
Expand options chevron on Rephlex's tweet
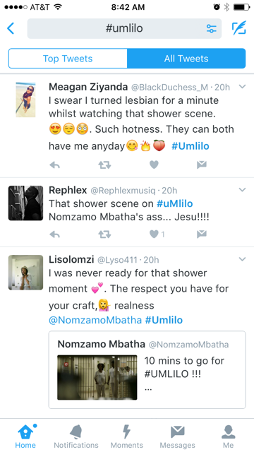[243, 190]
